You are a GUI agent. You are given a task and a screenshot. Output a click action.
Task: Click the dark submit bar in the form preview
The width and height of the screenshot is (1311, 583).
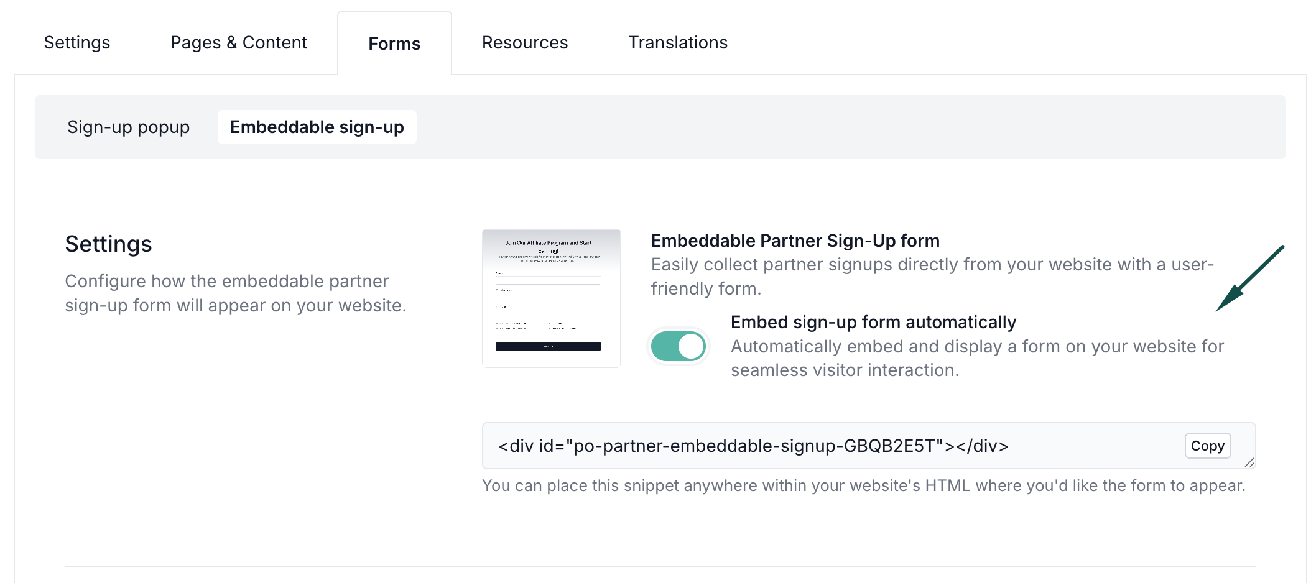[548, 346]
